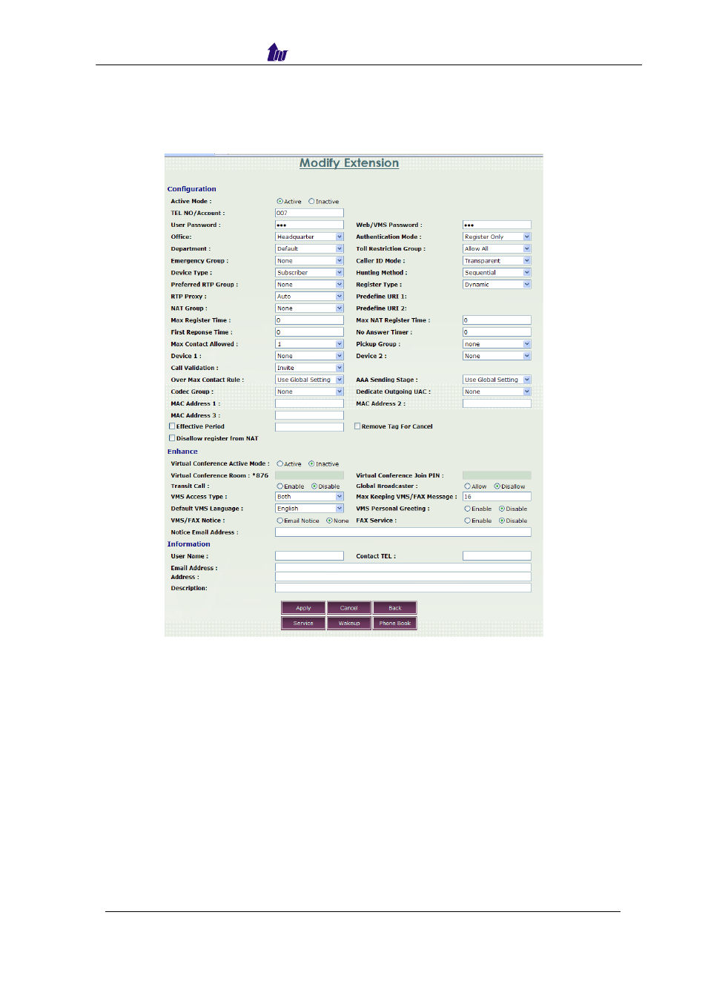The height and width of the screenshot is (1001, 708).
Task: Select Email Notice for VMS/FAX Notice
Action: pyautogui.click(x=280, y=521)
